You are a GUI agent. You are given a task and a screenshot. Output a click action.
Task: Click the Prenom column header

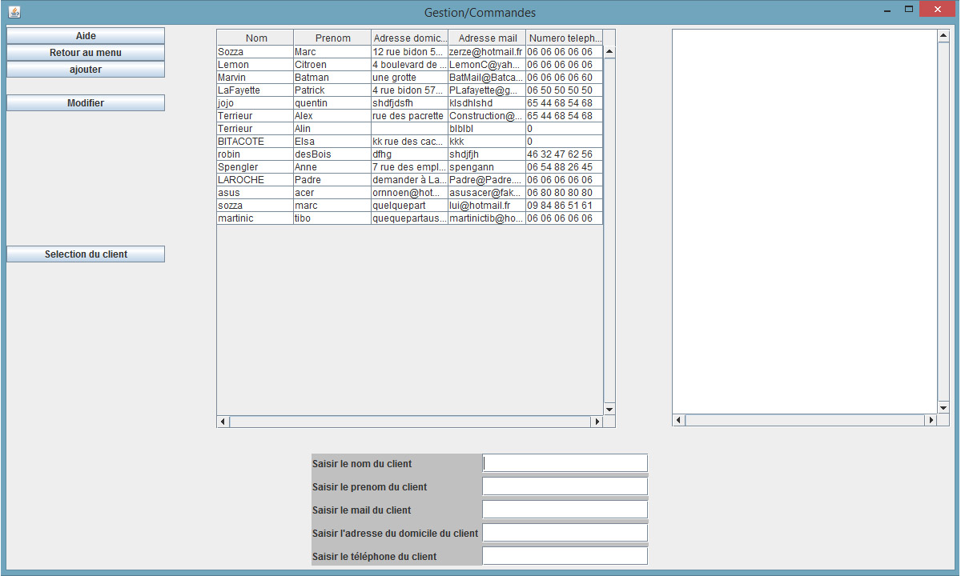click(332, 38)
